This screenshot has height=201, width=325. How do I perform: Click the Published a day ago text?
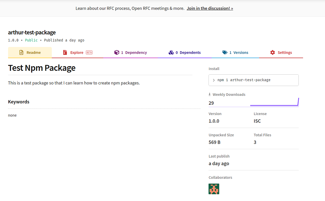pyautogui.click(x=64, y=40)
